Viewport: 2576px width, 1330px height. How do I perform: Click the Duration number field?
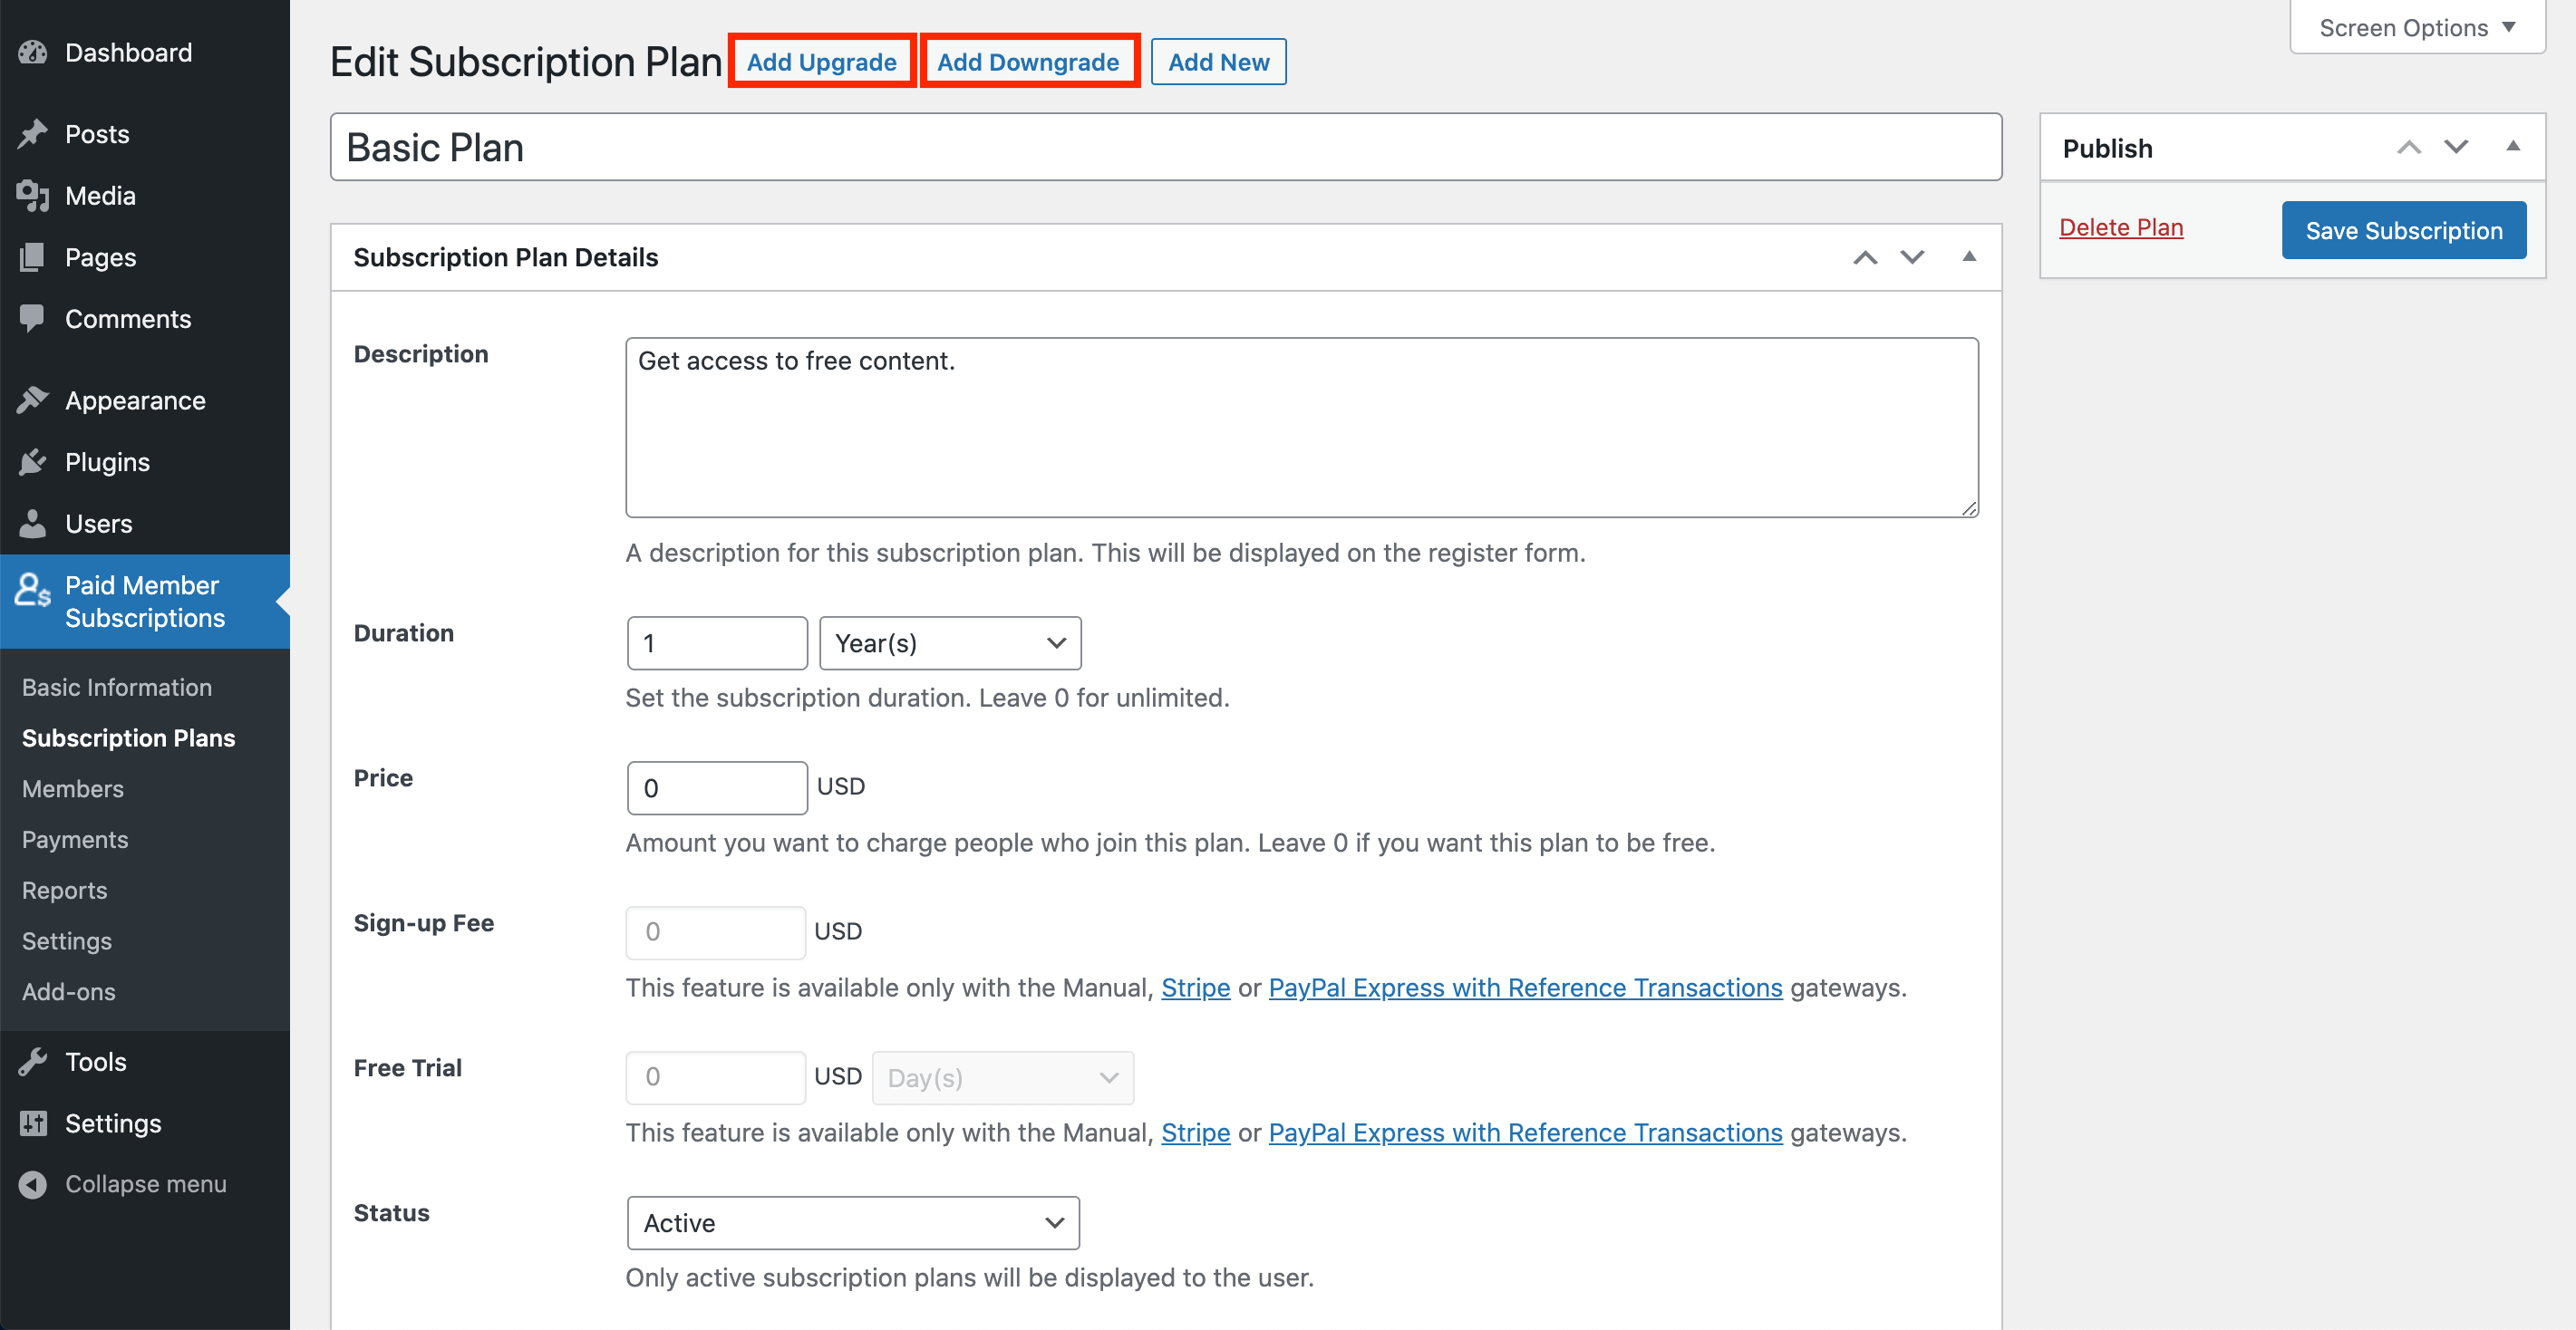click(x=717, y=643)
